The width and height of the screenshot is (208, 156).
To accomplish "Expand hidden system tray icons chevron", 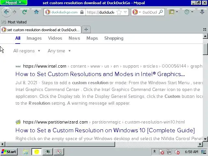I will (155, 151).
